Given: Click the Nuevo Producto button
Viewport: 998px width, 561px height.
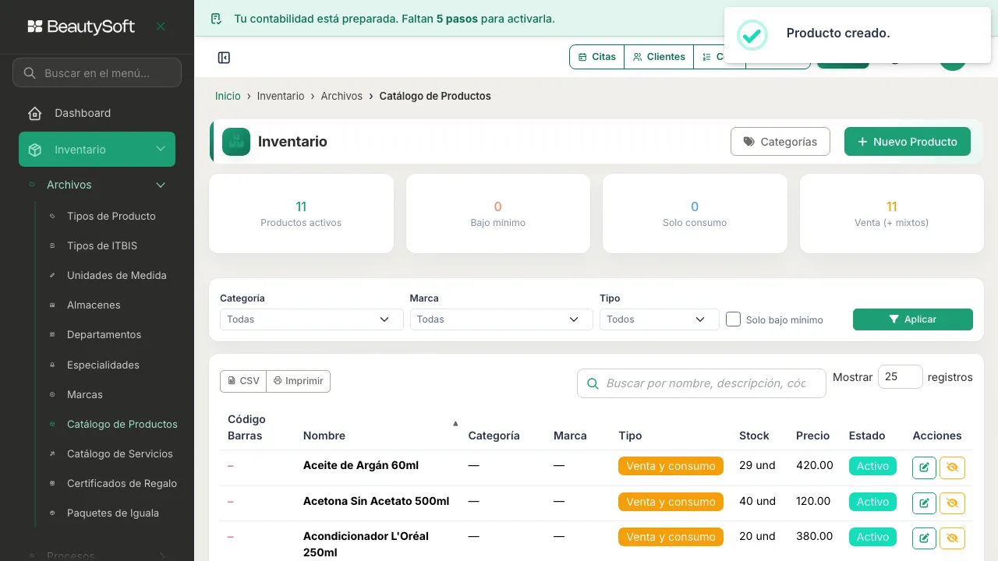Looking at the screenshot, I should pyautogui.click(x=908, y=142).
